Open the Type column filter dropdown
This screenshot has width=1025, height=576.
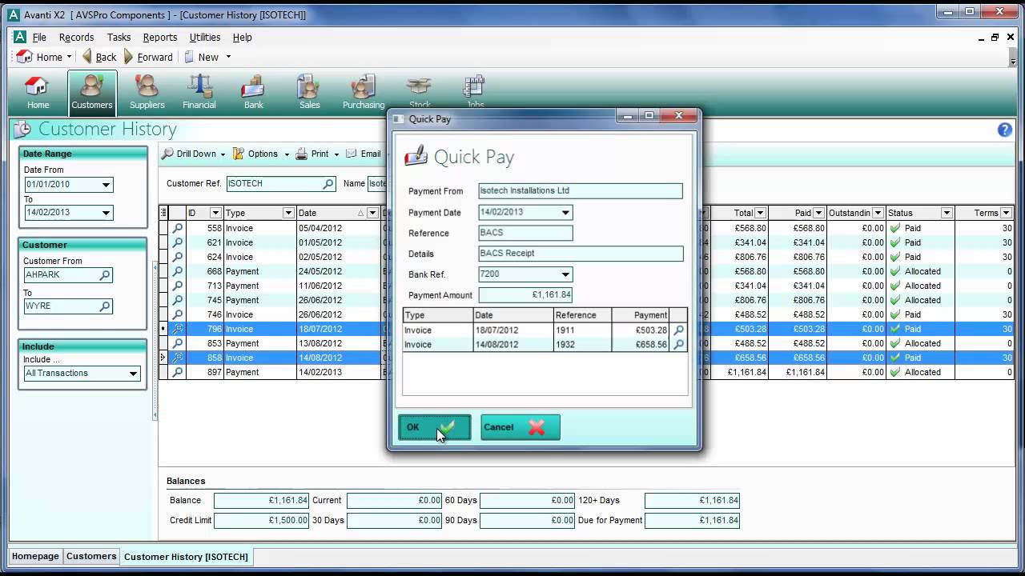click(x=288, y=213)
